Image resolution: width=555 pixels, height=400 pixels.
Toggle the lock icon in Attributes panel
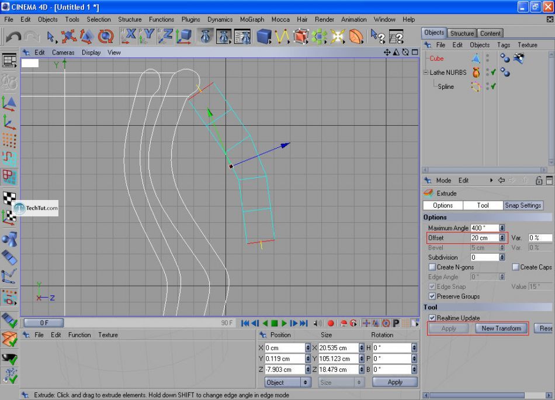point(539,180)
